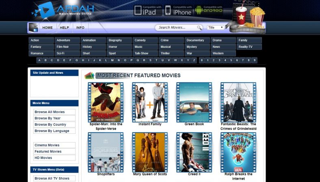Image resolution: width=320 pixels, height=182 pixels.
Task: Select the Sci-Fi genre
Action: [x=67, y=53]
